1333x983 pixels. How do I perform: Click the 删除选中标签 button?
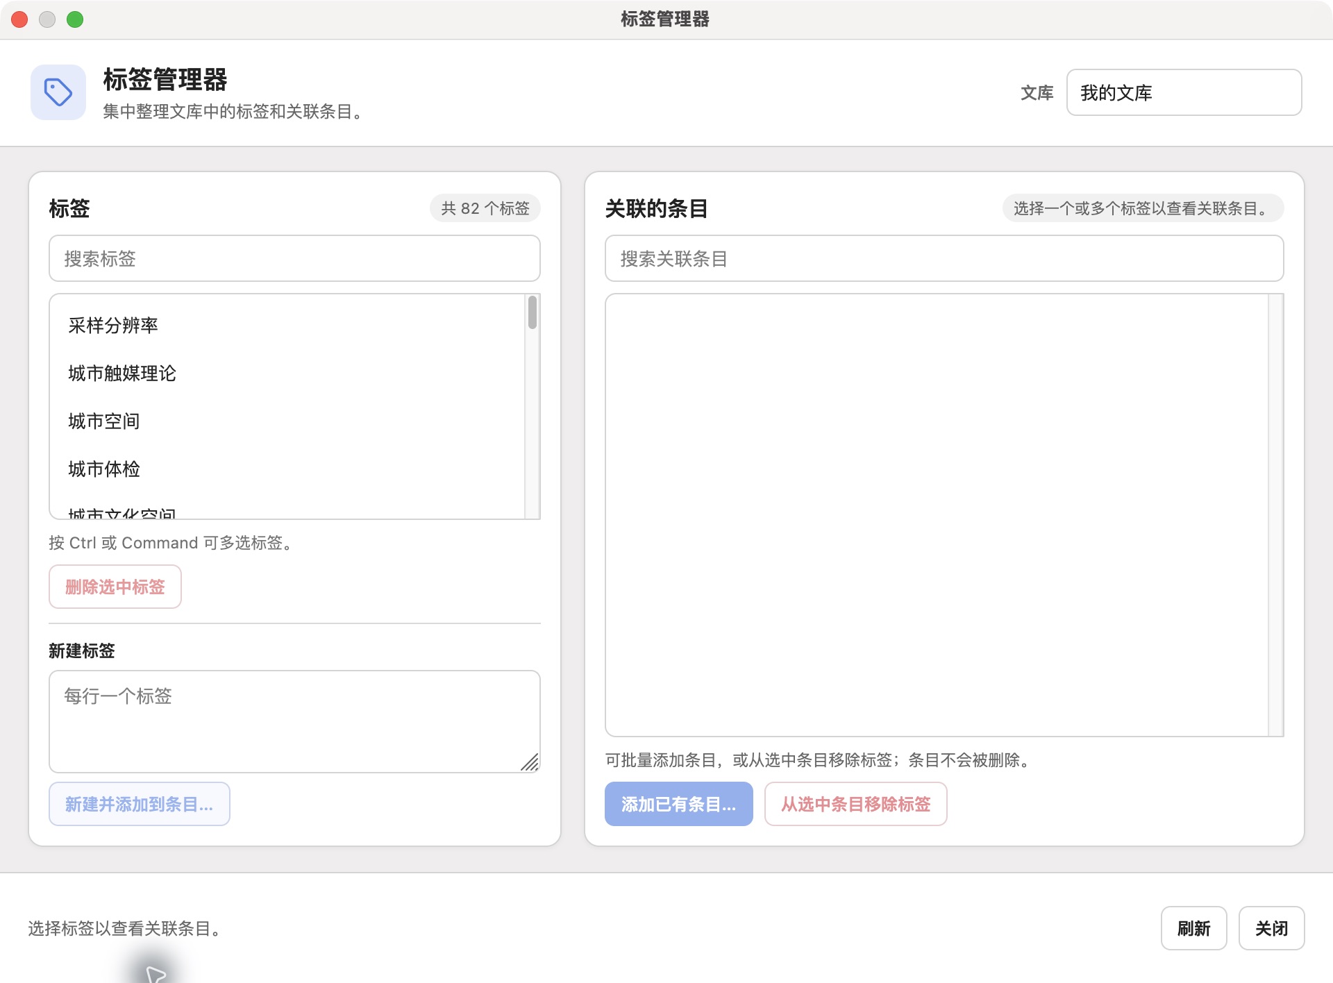115,587
